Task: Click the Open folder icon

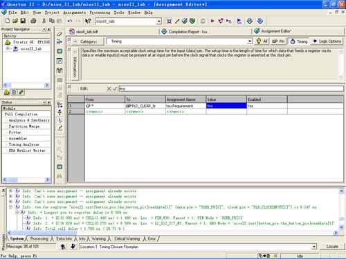Action: tap(15, 21)
